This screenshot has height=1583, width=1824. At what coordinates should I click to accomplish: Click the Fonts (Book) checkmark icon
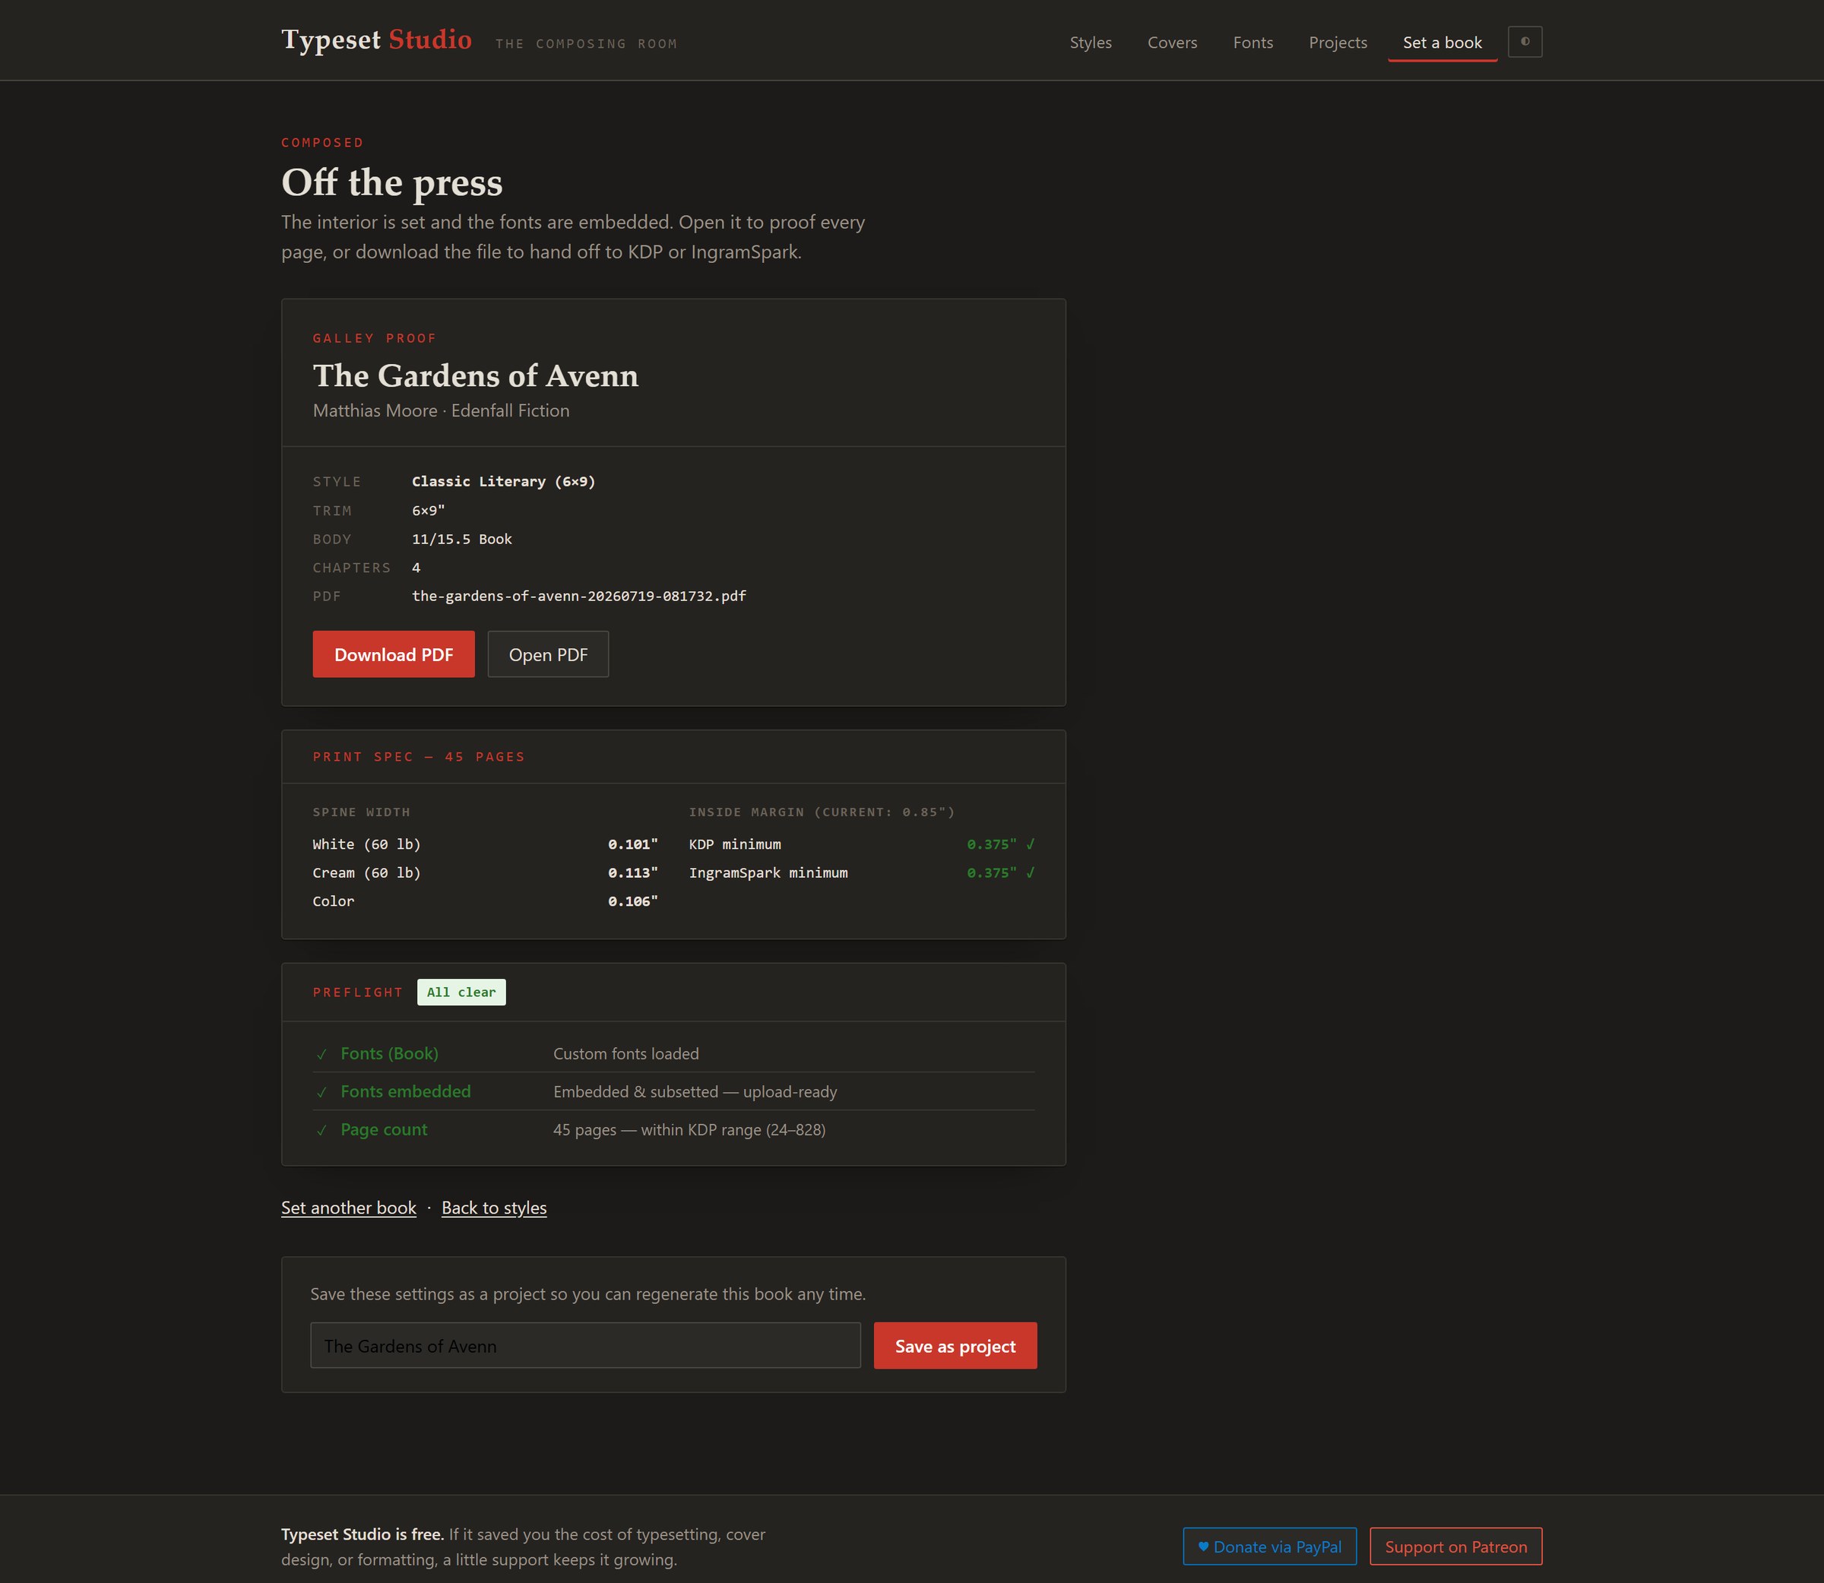point(321,1054)
